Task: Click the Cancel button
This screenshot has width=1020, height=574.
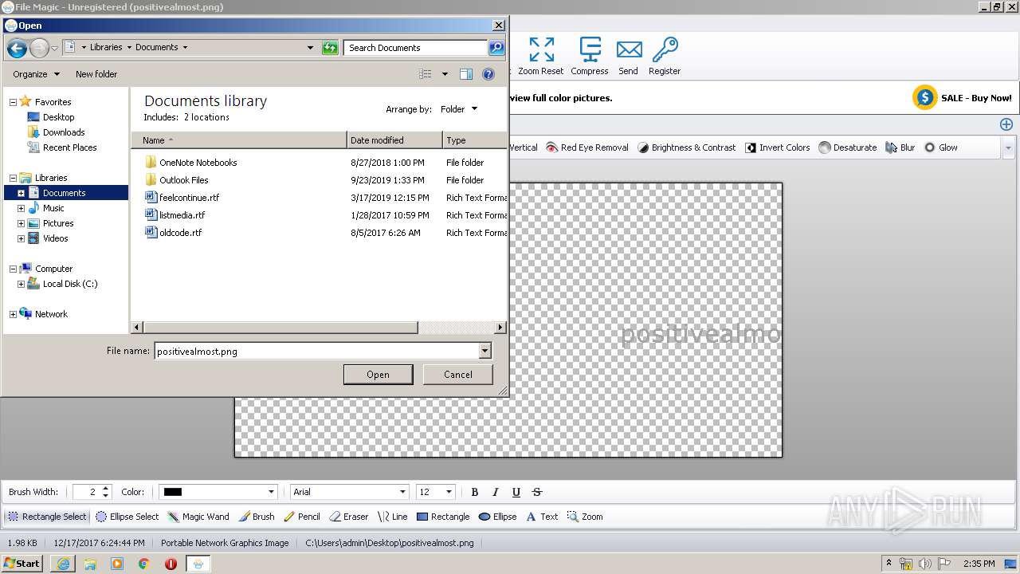Action: pyautogui.click(x=458, y=375)
